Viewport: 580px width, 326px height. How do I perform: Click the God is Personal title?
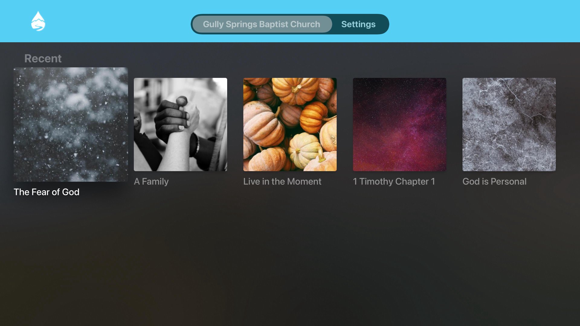pos(495,181)
